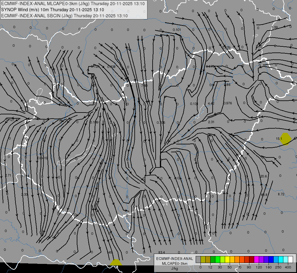Select the olive-yellow legend swatch after gray
The height and width of the screenshot is (273, 297).
(203, 259)
